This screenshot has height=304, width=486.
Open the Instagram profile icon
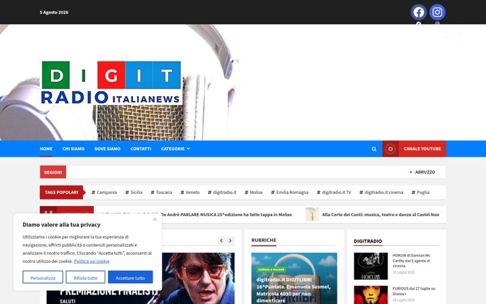coord(437,12)
